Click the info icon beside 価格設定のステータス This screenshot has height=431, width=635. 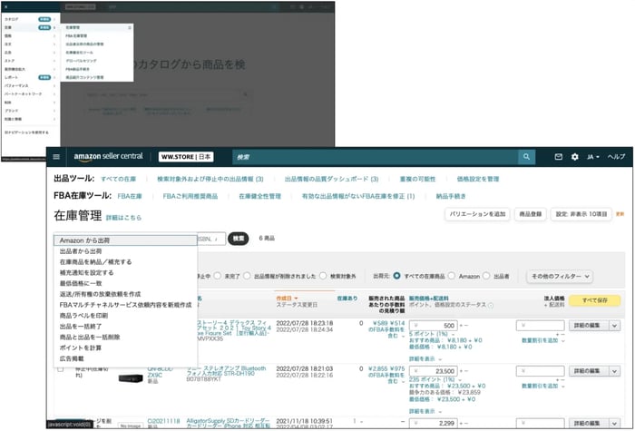pyautogui.click(x=491, y=305)
